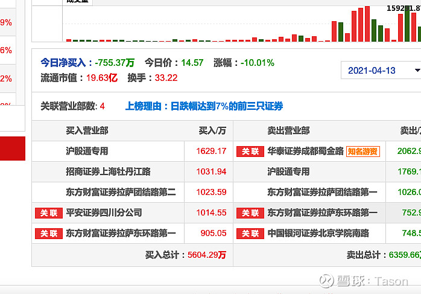Click buy amount 1031.94
This screenshot has height=294, width=421.
click(x=211, y=171)
